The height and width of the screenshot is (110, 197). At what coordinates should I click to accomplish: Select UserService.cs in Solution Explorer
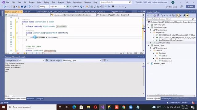(167, 61)
